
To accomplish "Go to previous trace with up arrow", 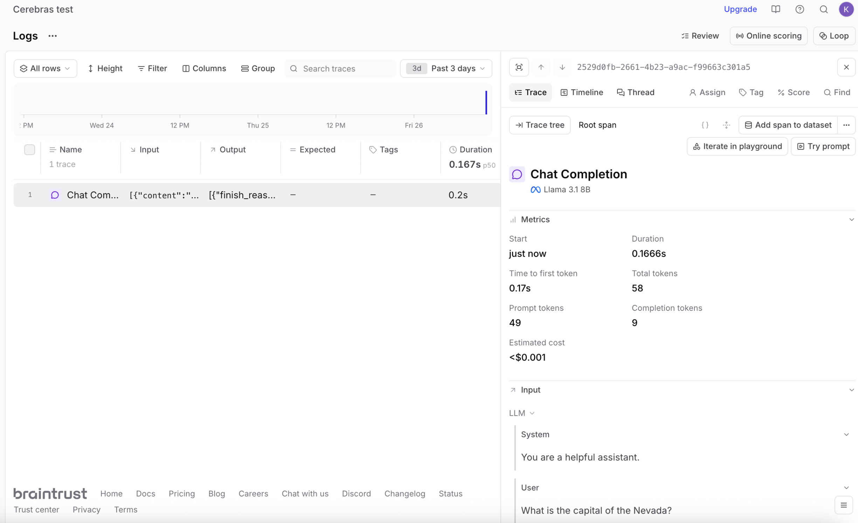I will tap(541, 67).
